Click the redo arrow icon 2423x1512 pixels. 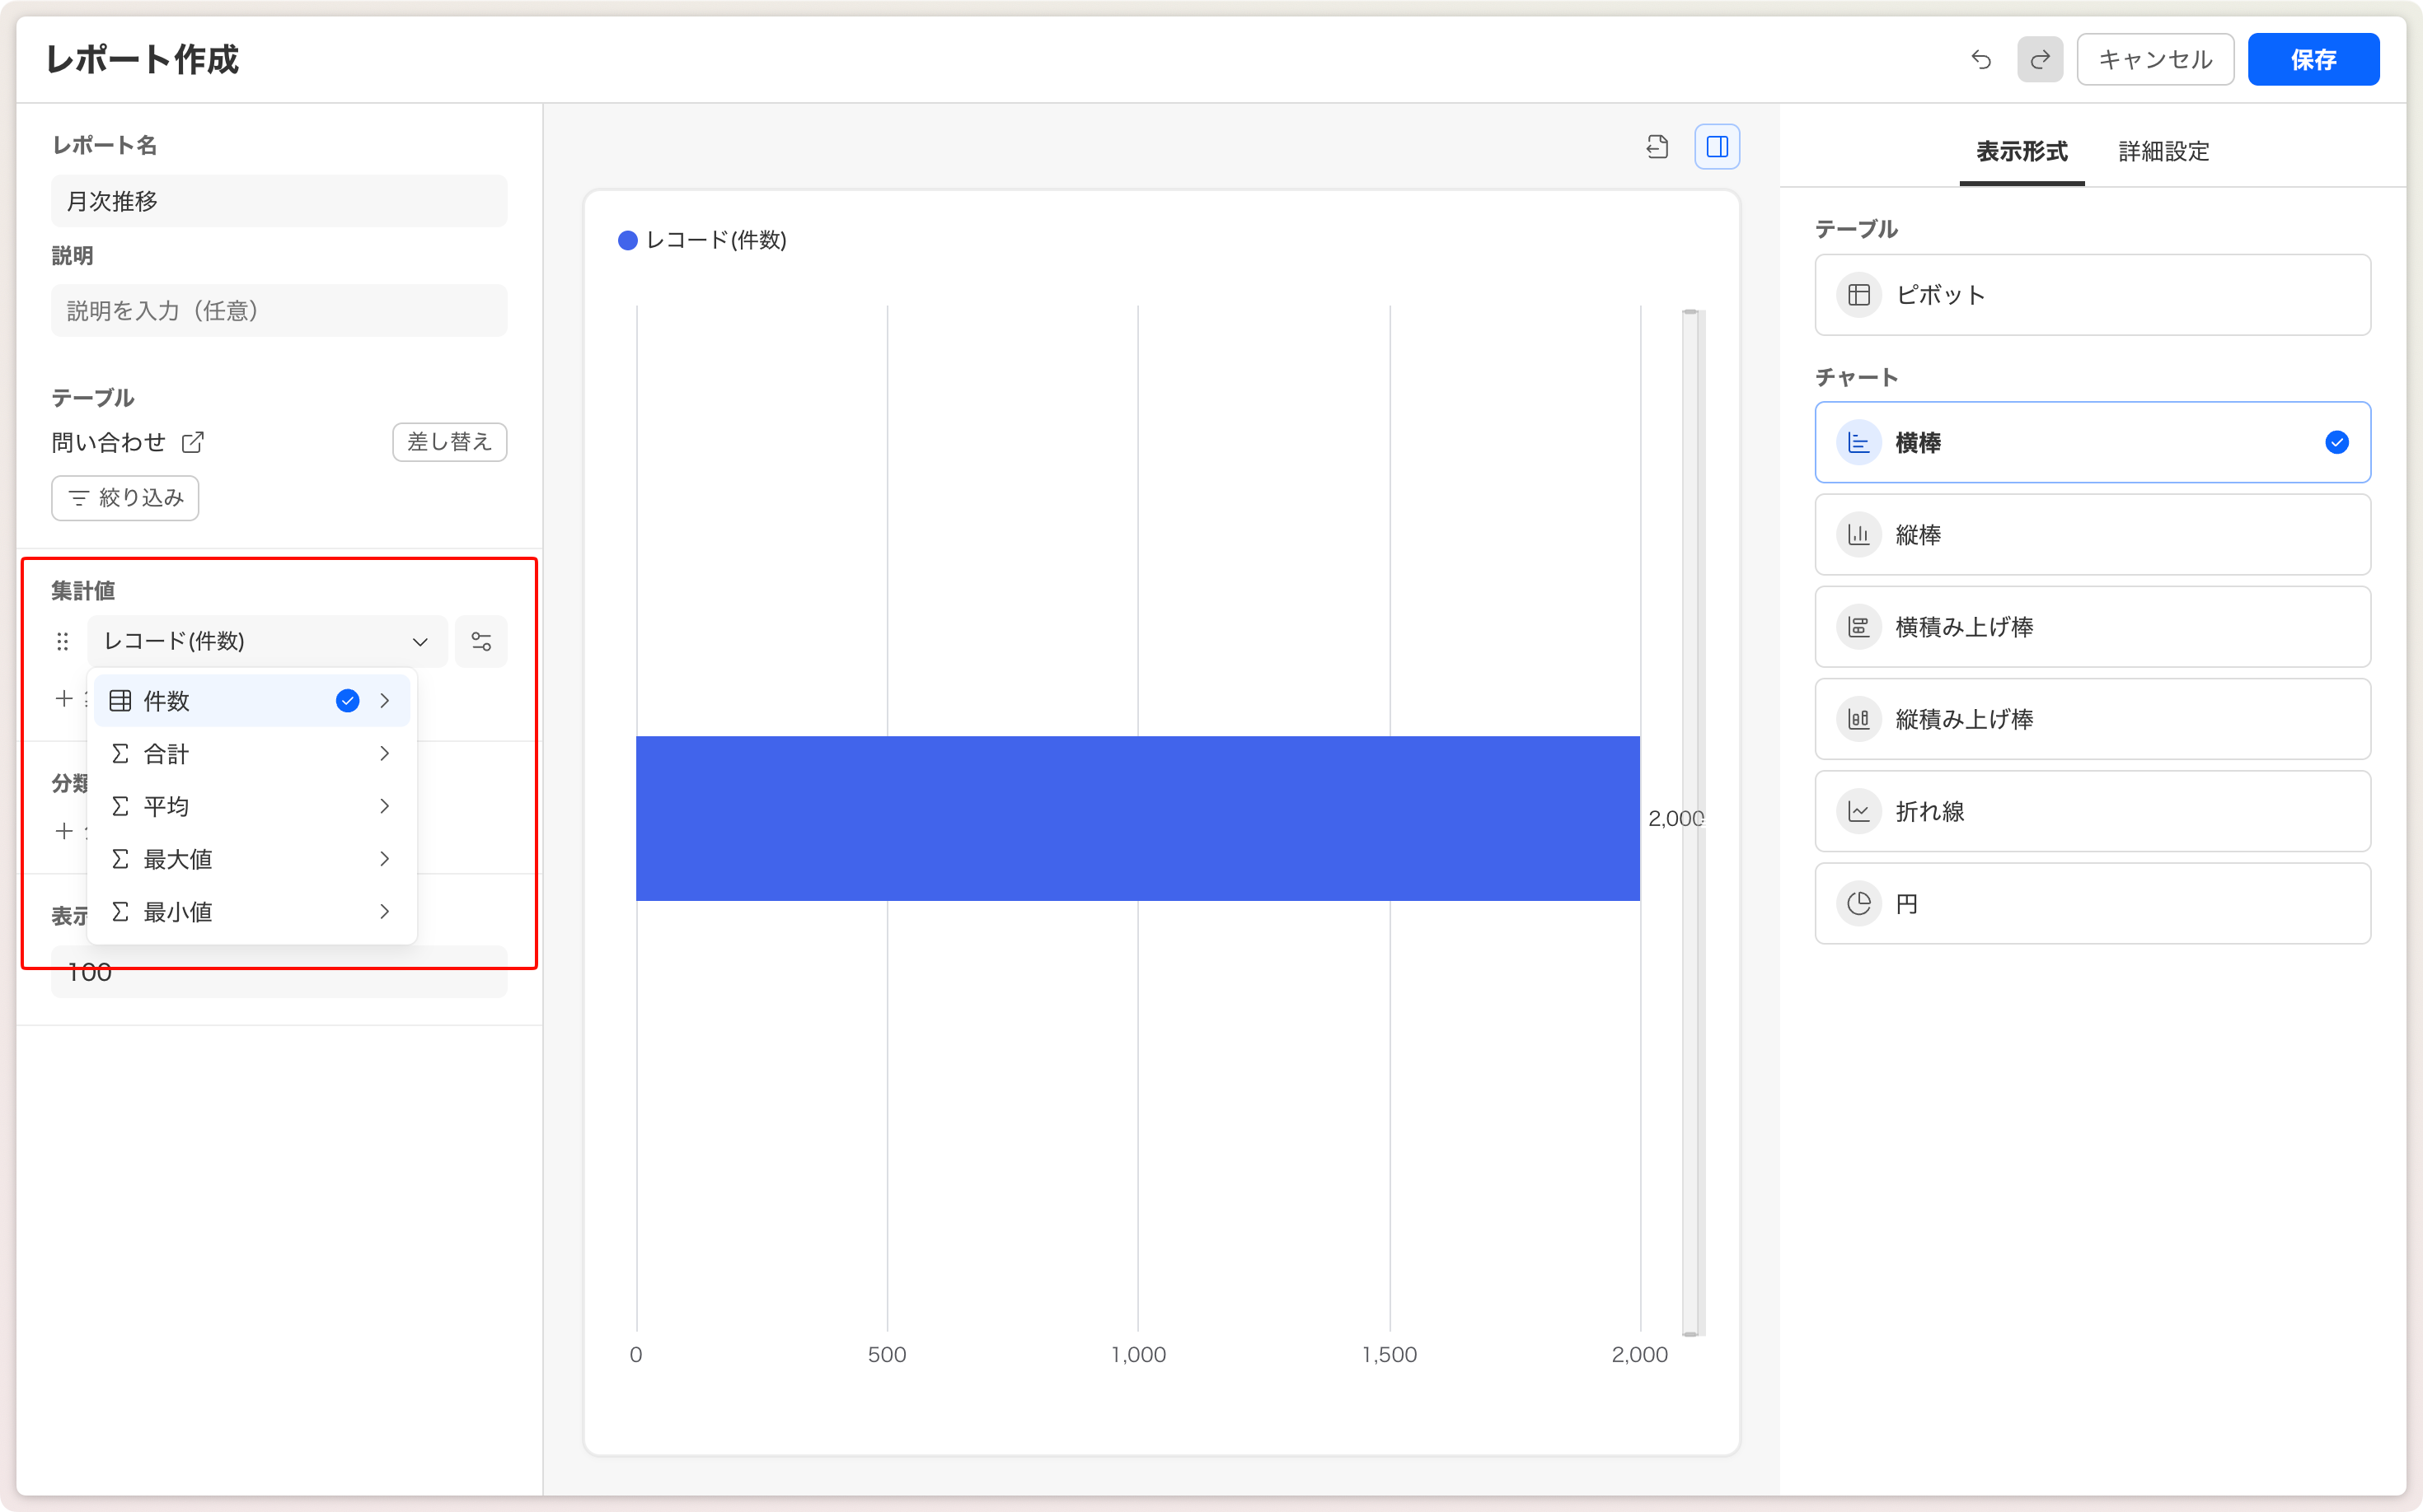pyautogui.click(x=2040, y=60)
